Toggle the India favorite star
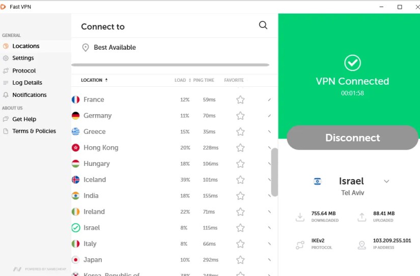 pos(240,196)
